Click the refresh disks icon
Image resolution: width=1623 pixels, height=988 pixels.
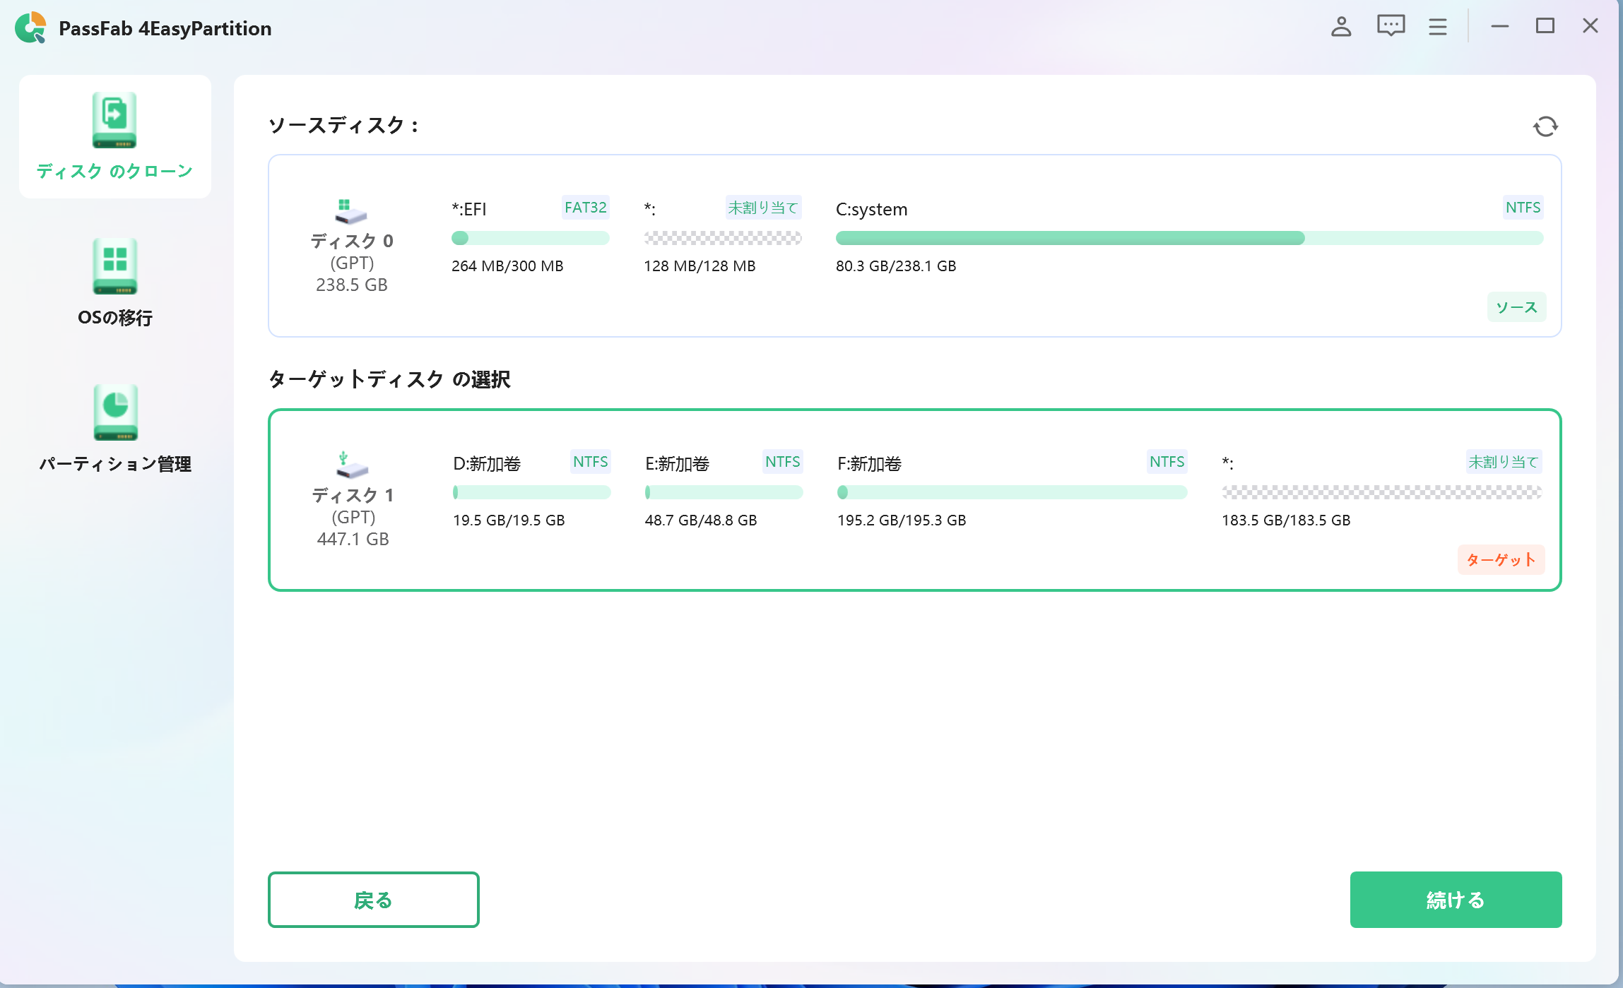click(x=1547, y=126)
